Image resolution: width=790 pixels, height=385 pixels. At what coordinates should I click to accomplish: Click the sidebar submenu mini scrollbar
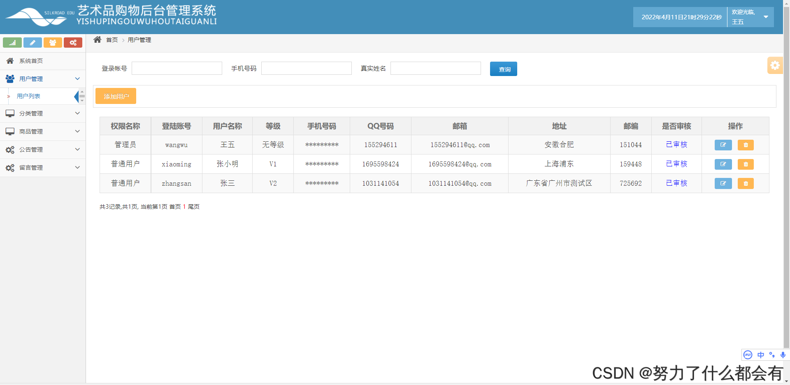pos(82,97)
